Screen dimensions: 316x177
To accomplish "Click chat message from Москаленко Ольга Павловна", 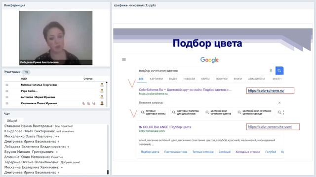I will point(32,137).
